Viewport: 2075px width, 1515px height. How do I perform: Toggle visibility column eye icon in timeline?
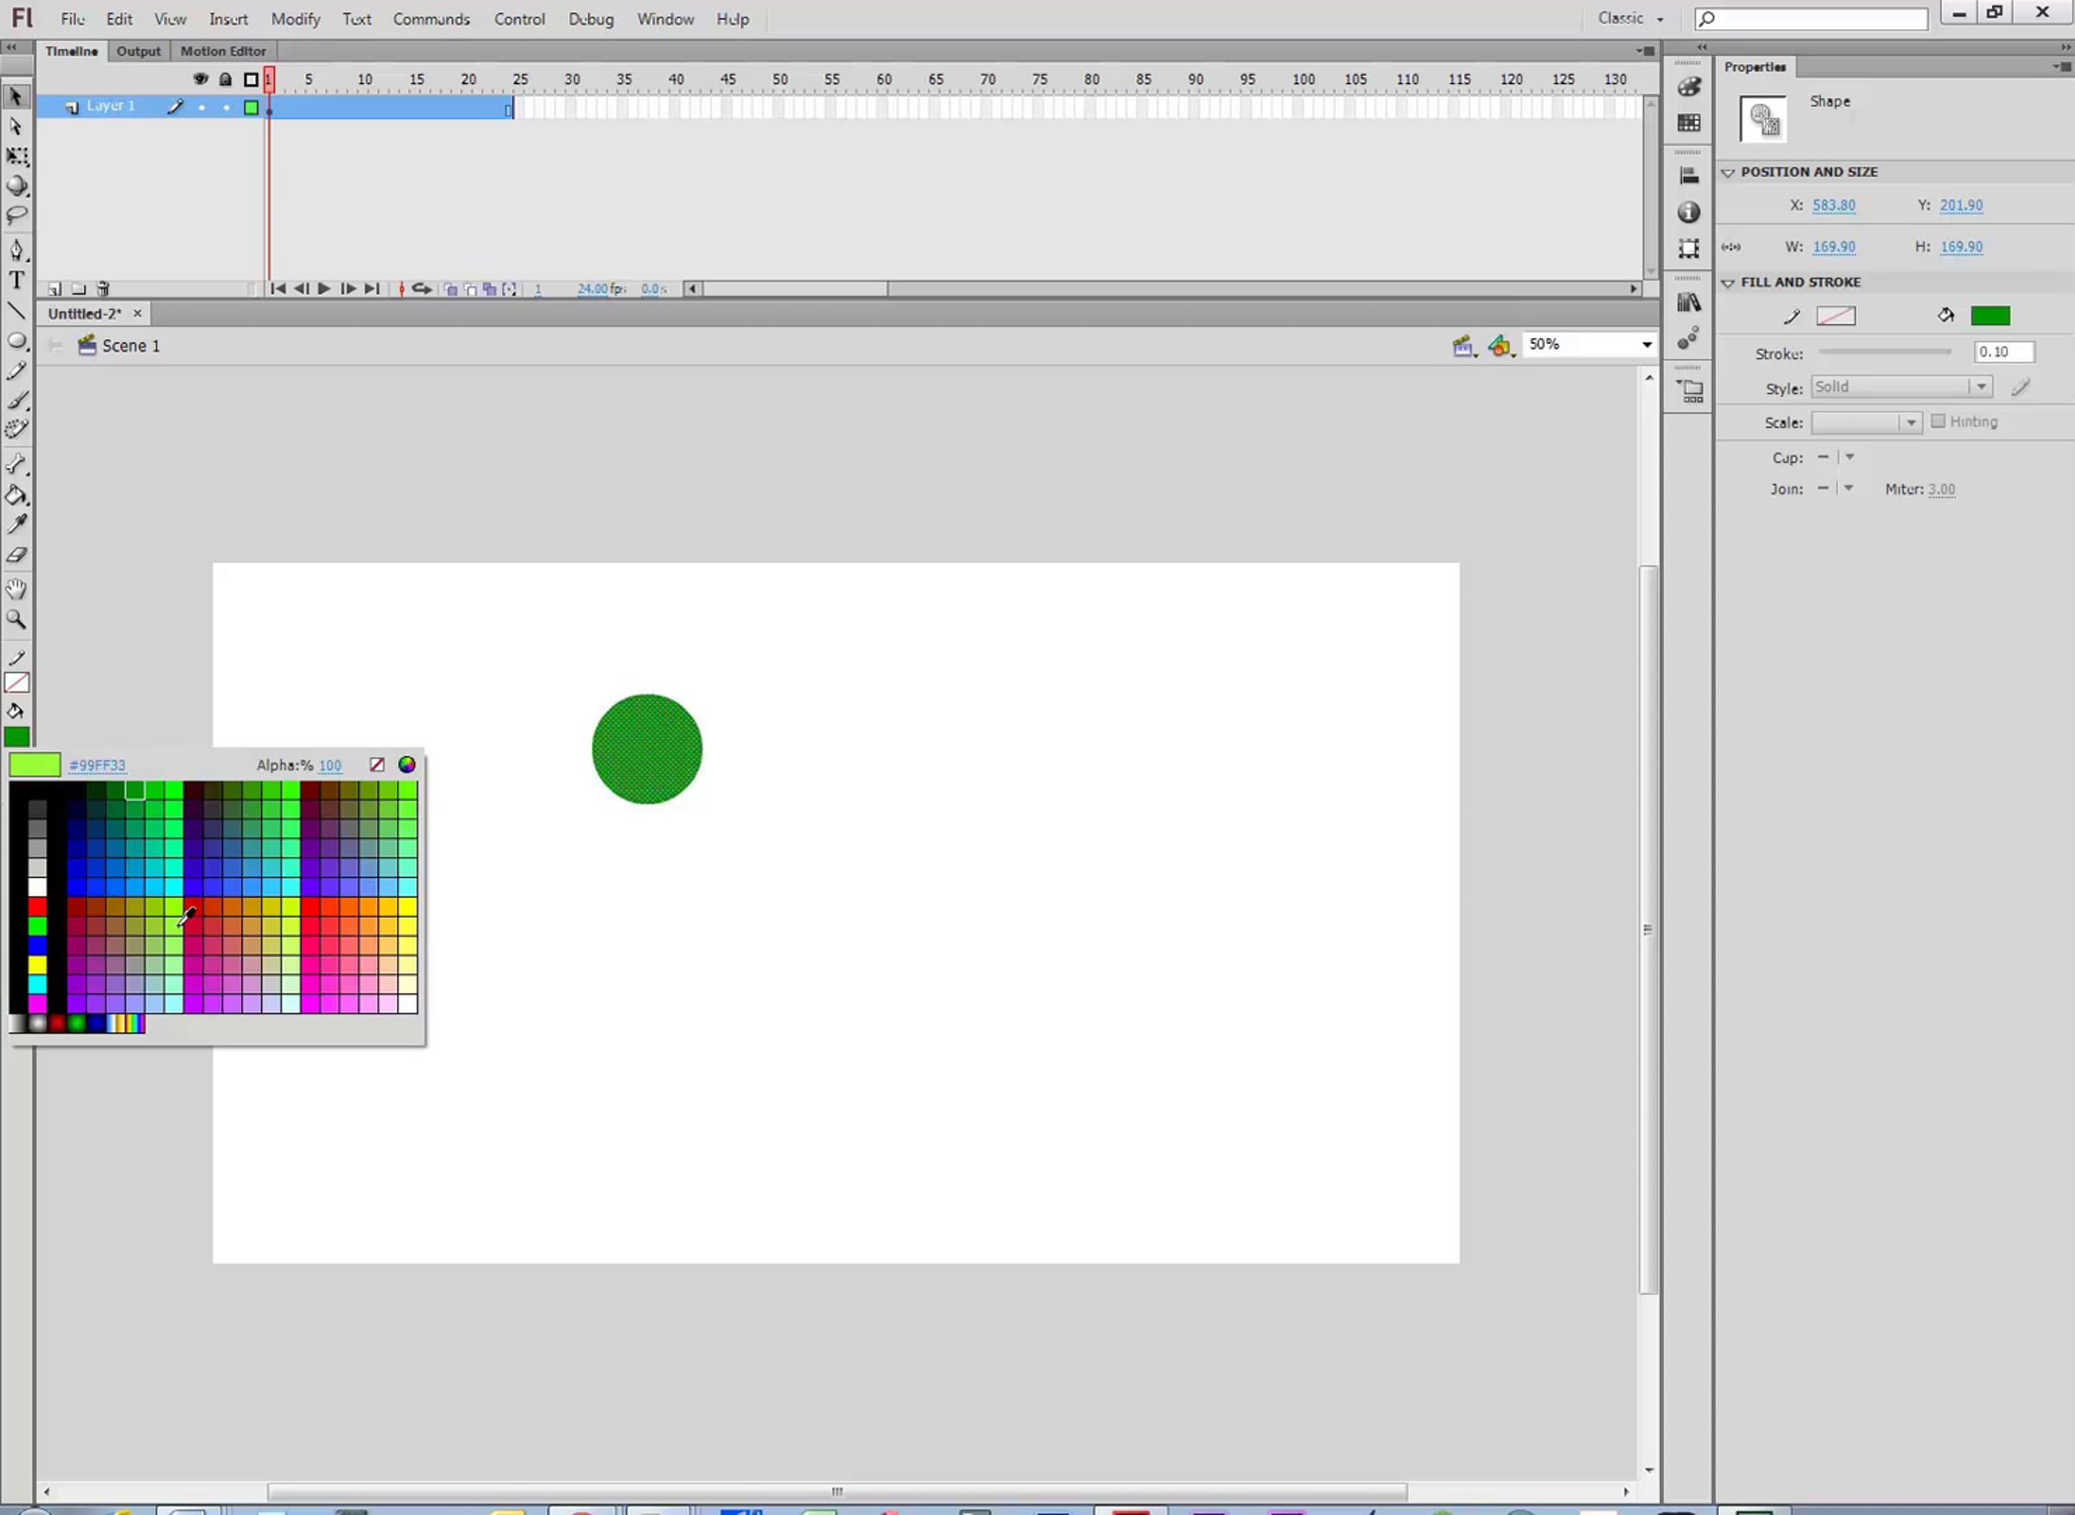coord(200,79)
